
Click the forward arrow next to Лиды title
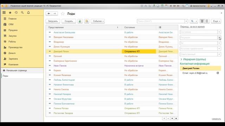point(55,13)
